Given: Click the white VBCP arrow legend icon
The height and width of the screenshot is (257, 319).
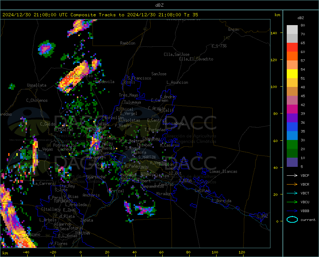Looking at the screenshot, I should tap(292, 175).
